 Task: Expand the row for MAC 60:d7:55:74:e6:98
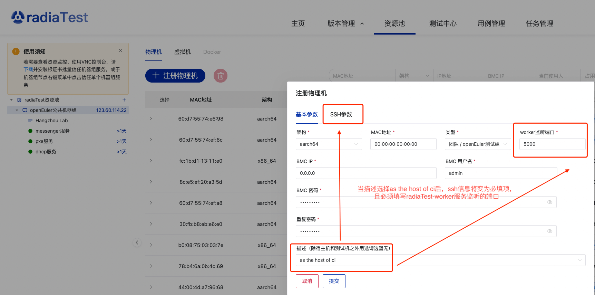click(x=151, y=118)
